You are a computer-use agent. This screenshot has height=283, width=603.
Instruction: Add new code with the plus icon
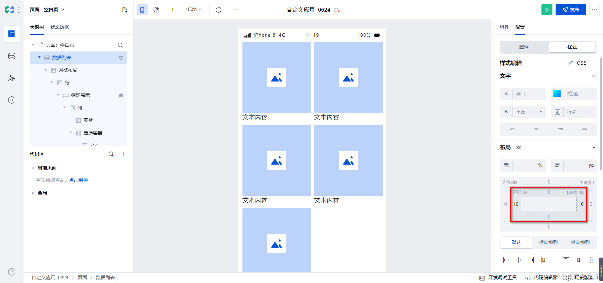click(124, 154)
